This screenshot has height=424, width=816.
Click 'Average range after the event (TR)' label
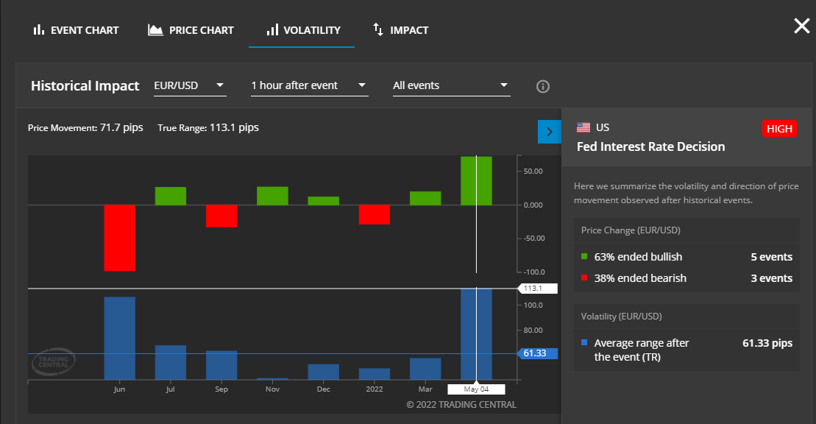click(641, 350)
